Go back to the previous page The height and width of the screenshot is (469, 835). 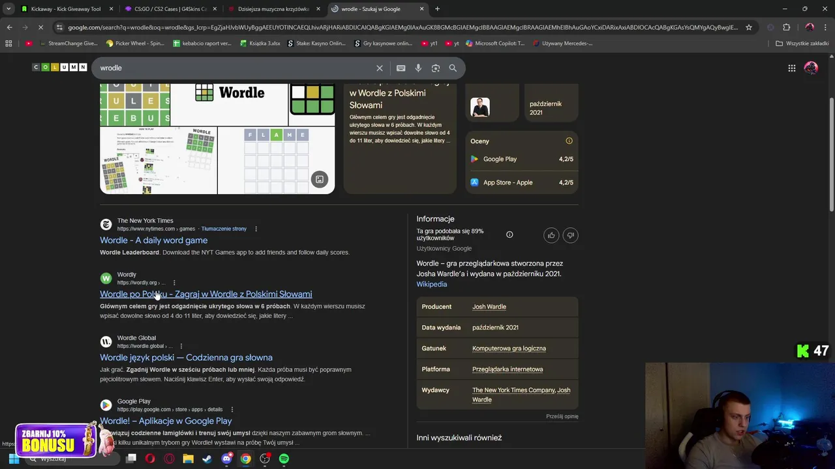(9, 27)
